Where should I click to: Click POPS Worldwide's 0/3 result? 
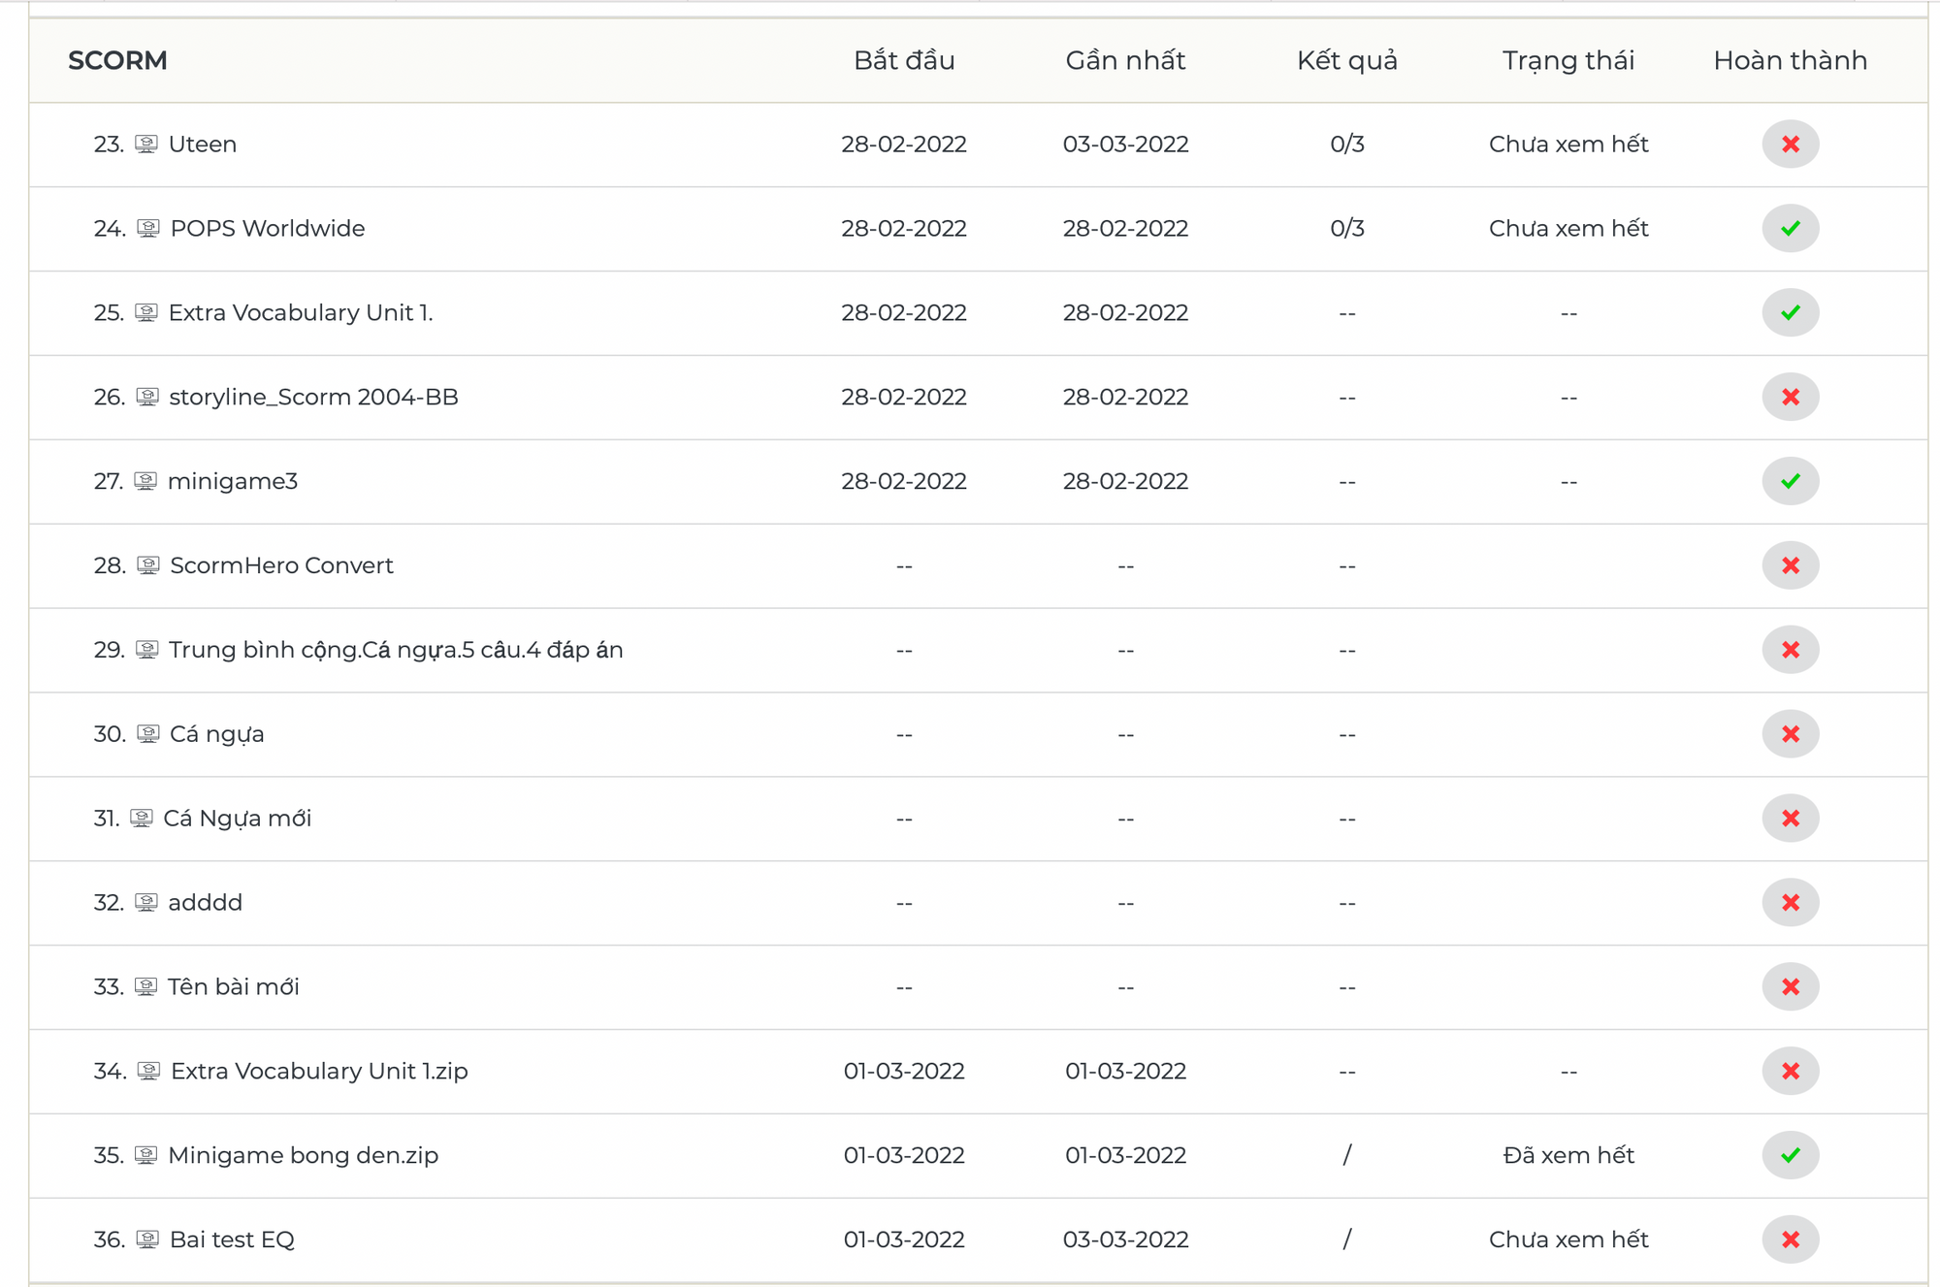1347,229
